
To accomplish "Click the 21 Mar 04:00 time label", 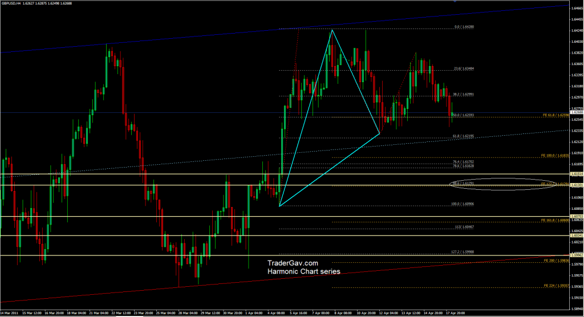I will tap(99, 313).
